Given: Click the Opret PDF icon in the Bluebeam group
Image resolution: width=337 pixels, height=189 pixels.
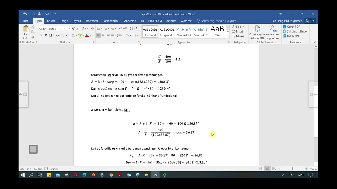Looking at the screenshot, I should pyautogui.click(x=291, y=27).
